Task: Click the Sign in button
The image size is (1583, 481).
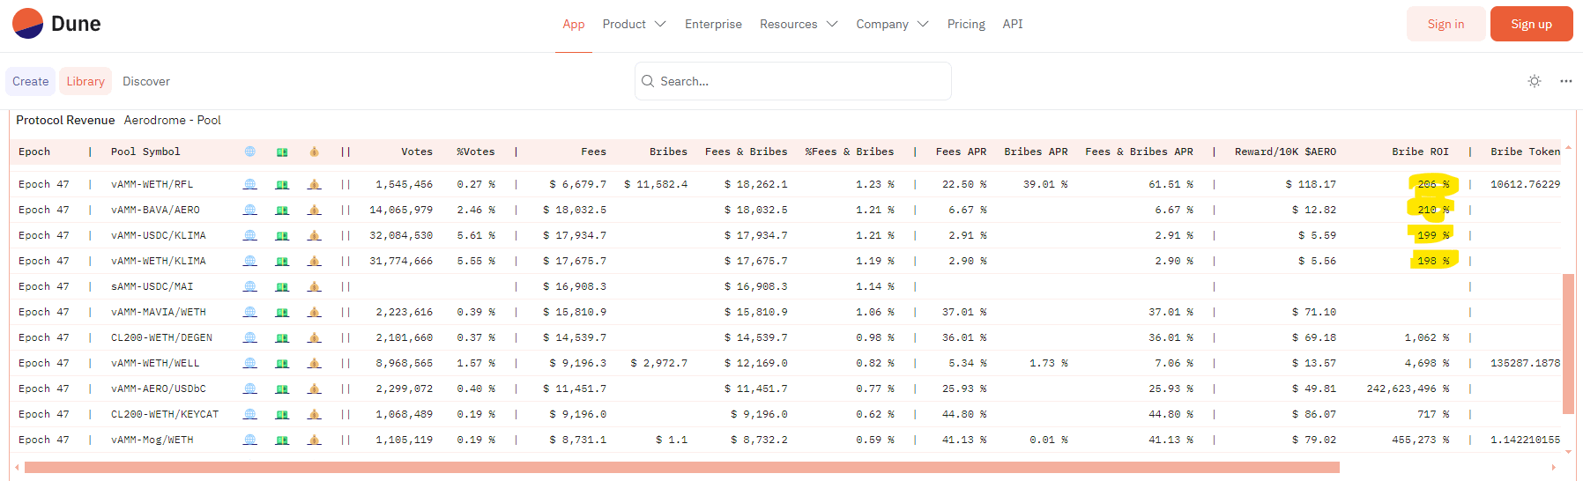Action: (x=1446, y=24)
